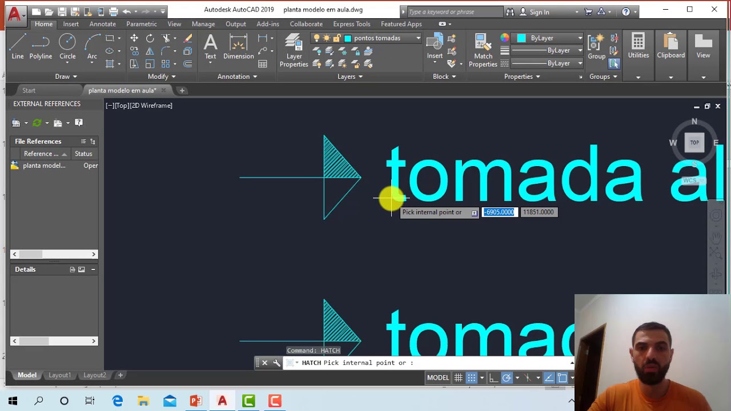
Task: Choose the Dimension tool
Action: tap(239, 47)
